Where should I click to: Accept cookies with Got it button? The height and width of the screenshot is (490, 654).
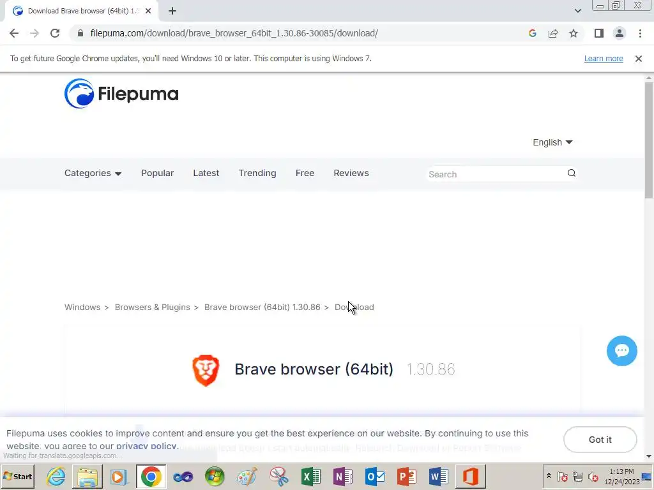(600, 440)
